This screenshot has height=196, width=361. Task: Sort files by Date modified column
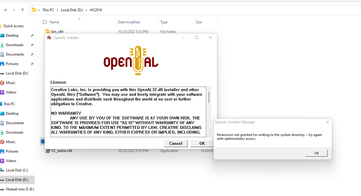[x=129, y=22]
